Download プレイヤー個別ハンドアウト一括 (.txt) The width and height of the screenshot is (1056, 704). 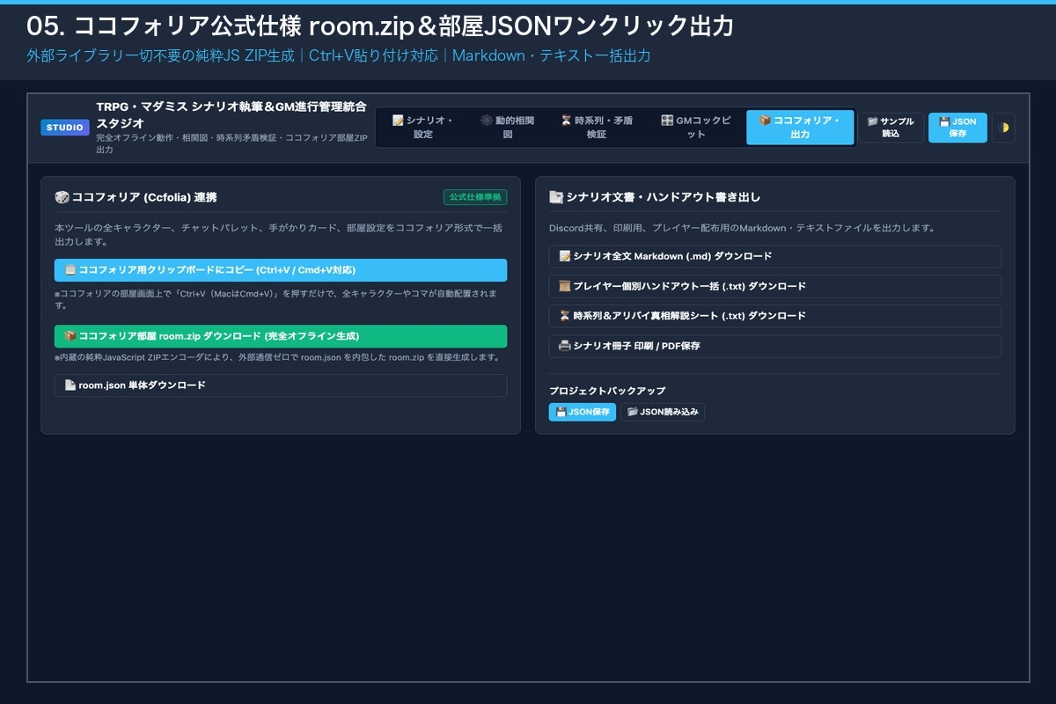[x=774, y=286]
